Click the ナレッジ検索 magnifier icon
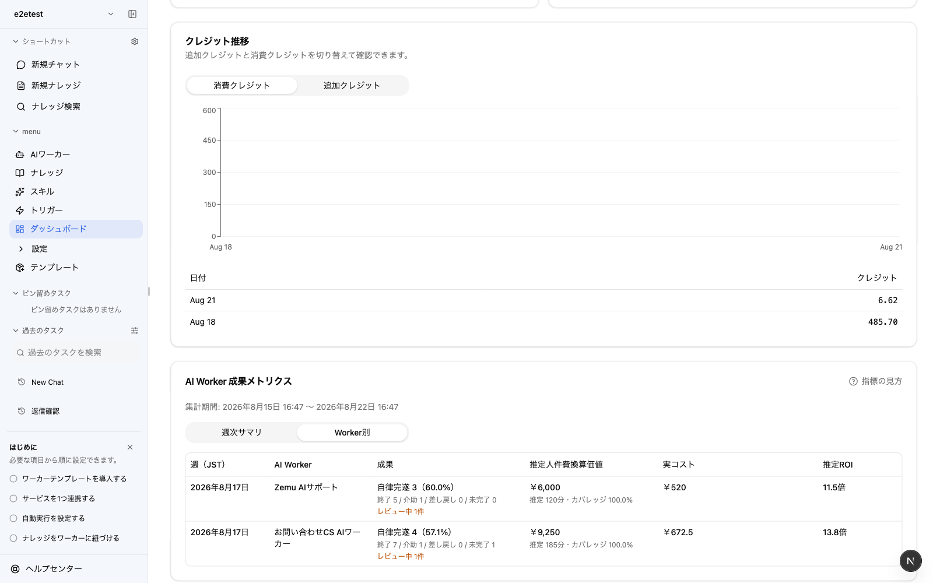The width and height of the screenshot is (933, 583). [21, 107]
